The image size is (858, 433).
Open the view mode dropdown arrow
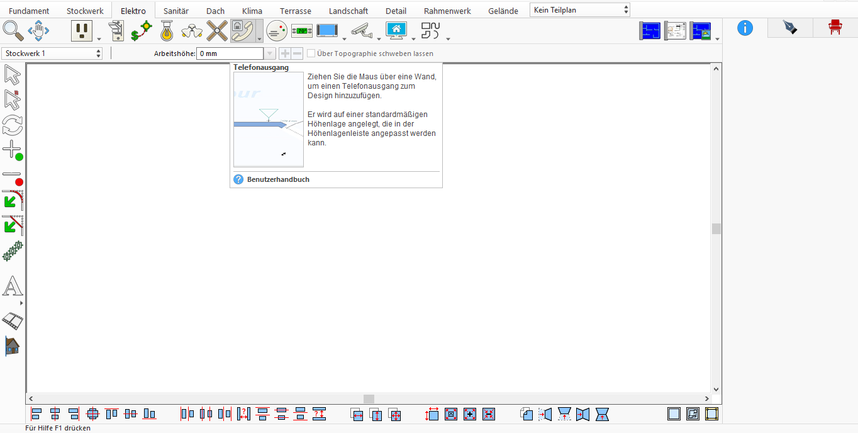point(718,38)
